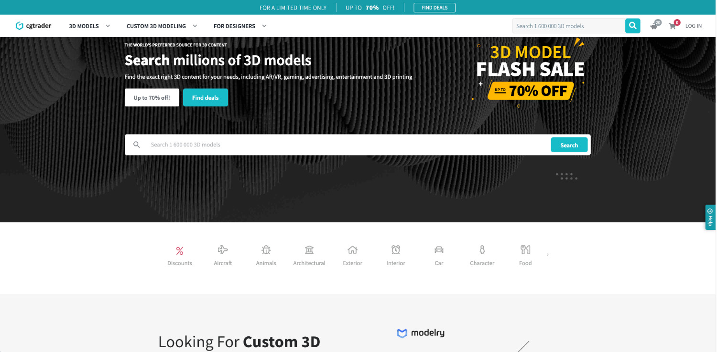
Task: Expand the Custom 3D Modeling menu
Action: tap(162, 26)
